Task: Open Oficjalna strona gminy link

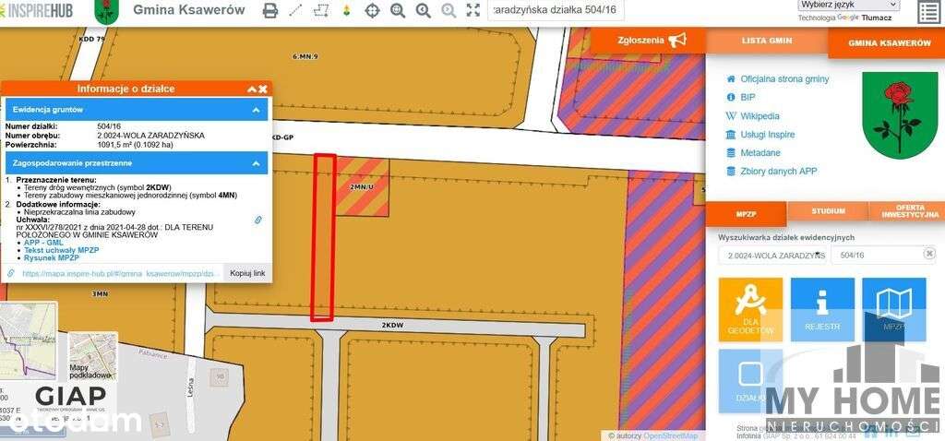Action: 784,79
